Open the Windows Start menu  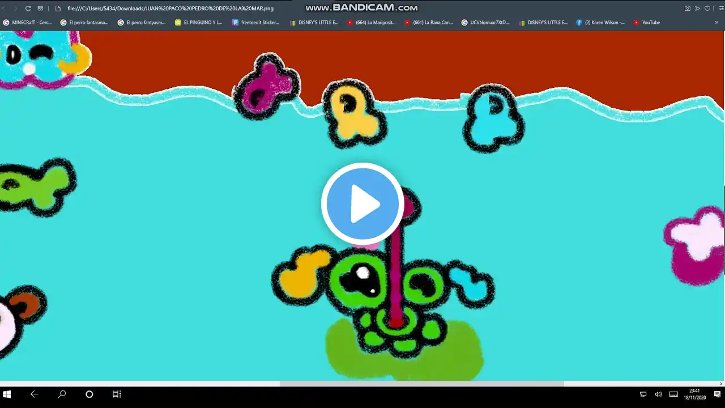7,394
